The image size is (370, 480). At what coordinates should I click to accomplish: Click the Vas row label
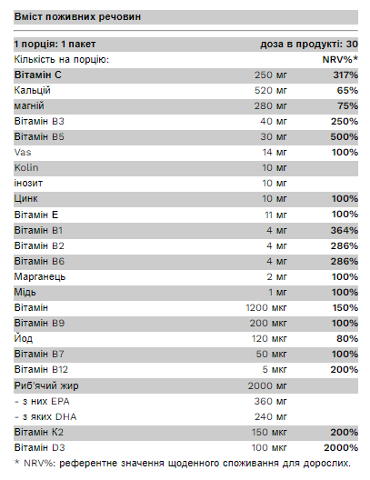(x=23, y=153)
